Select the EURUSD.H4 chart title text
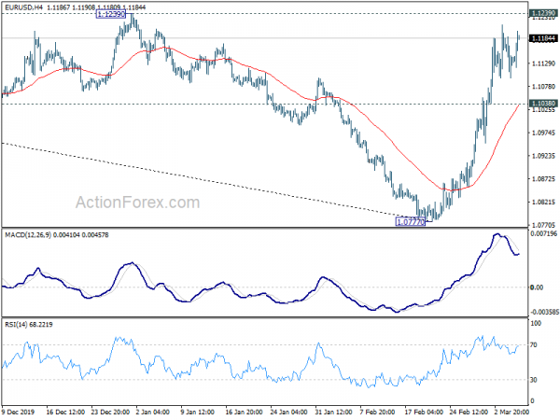This screenshot has height=420, width=560. coord(22,7)
